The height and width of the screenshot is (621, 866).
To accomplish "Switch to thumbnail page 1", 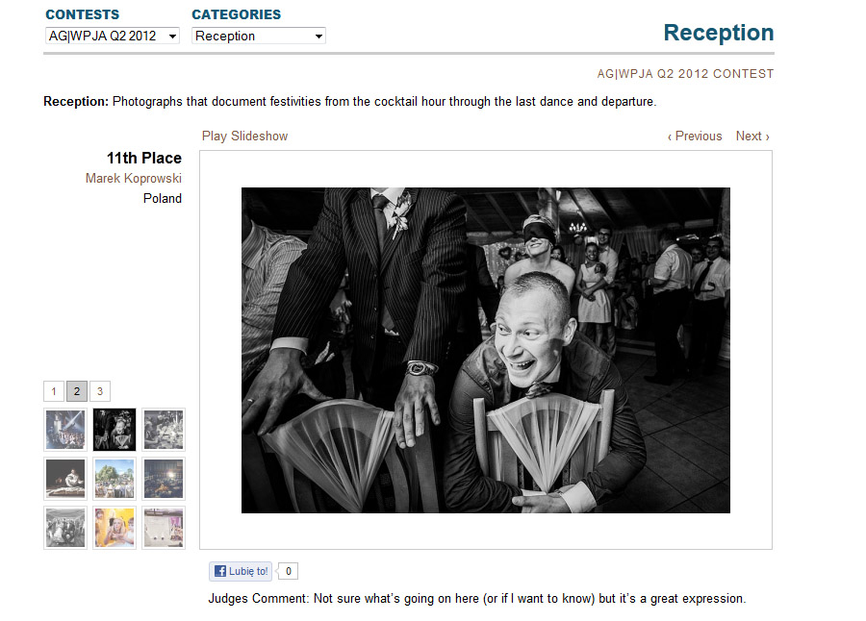I will click(54, 391).
